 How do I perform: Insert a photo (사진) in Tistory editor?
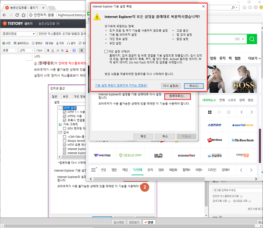click(7, 43)
